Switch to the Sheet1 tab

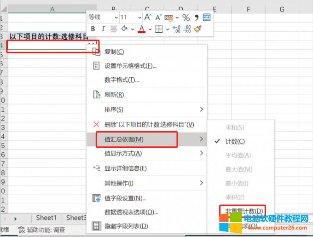[46, 218]
